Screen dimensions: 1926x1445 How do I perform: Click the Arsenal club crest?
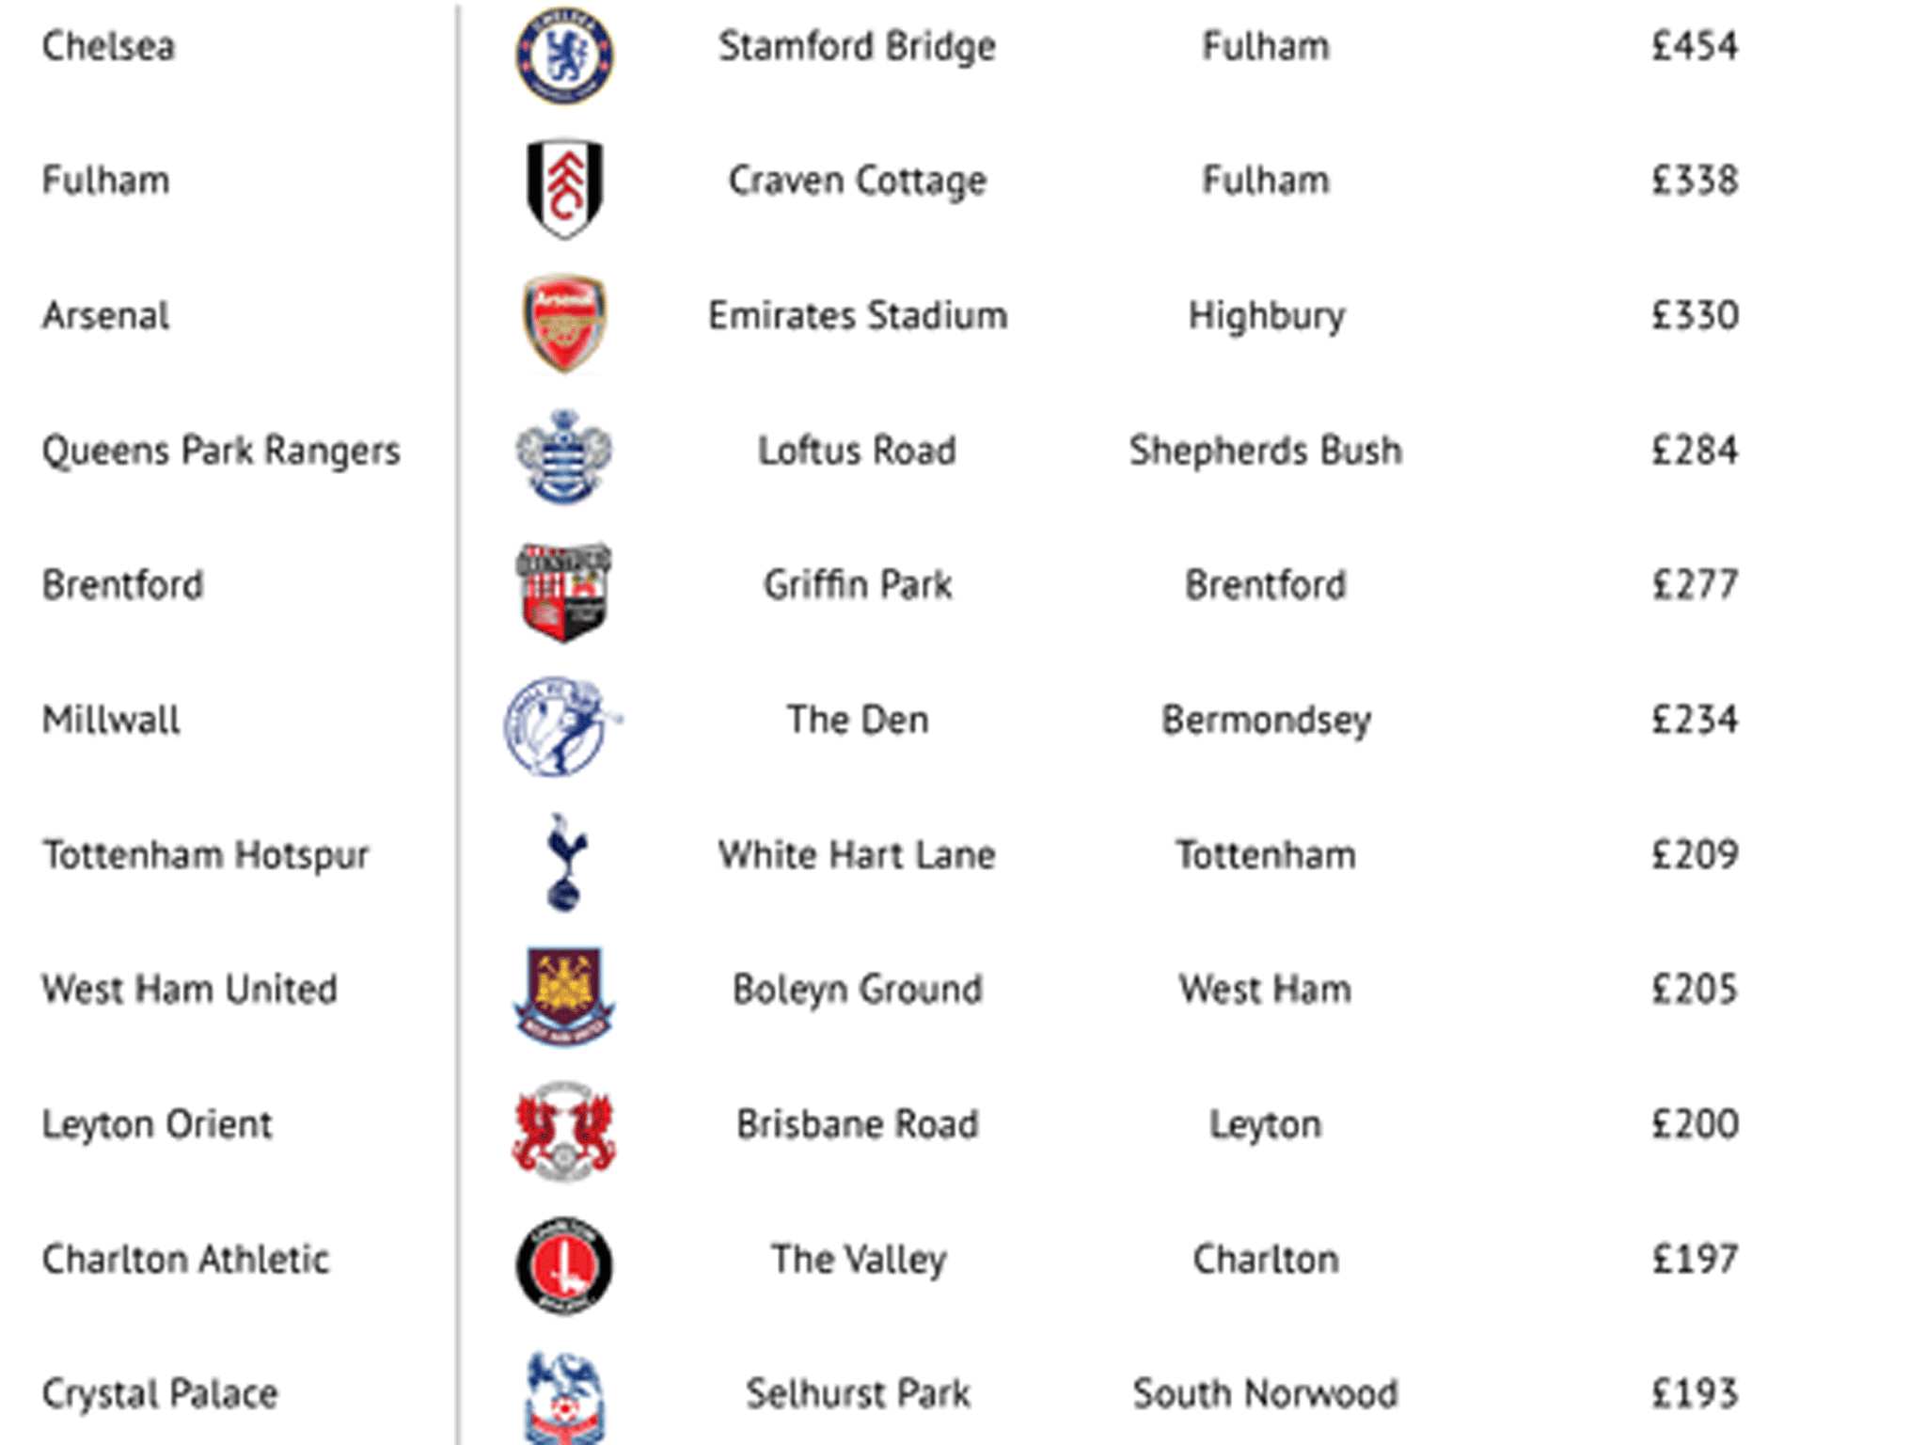point(564,323)
